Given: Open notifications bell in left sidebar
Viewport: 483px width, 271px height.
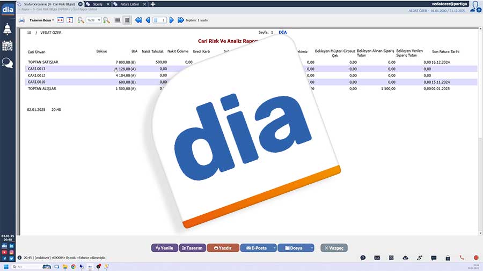Looking at the screenshot, I should pos(8,29).
